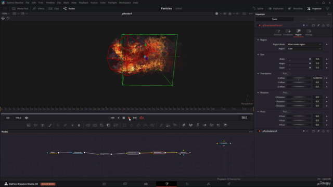Add a Rectangle mask from the toolbar
Viewport: 333px width, 187px height.
point(124,125)
